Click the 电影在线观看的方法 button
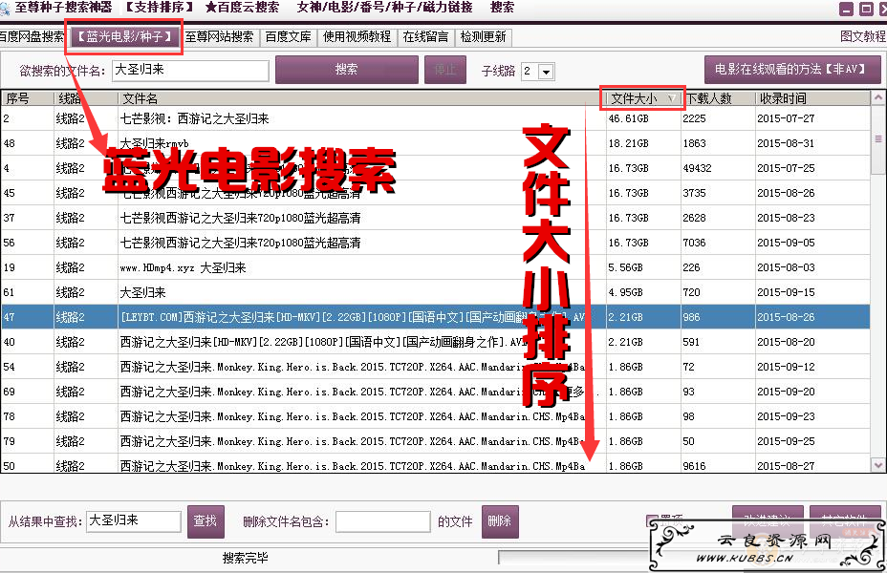Viewport: 887px width, 573px height. 792,70
